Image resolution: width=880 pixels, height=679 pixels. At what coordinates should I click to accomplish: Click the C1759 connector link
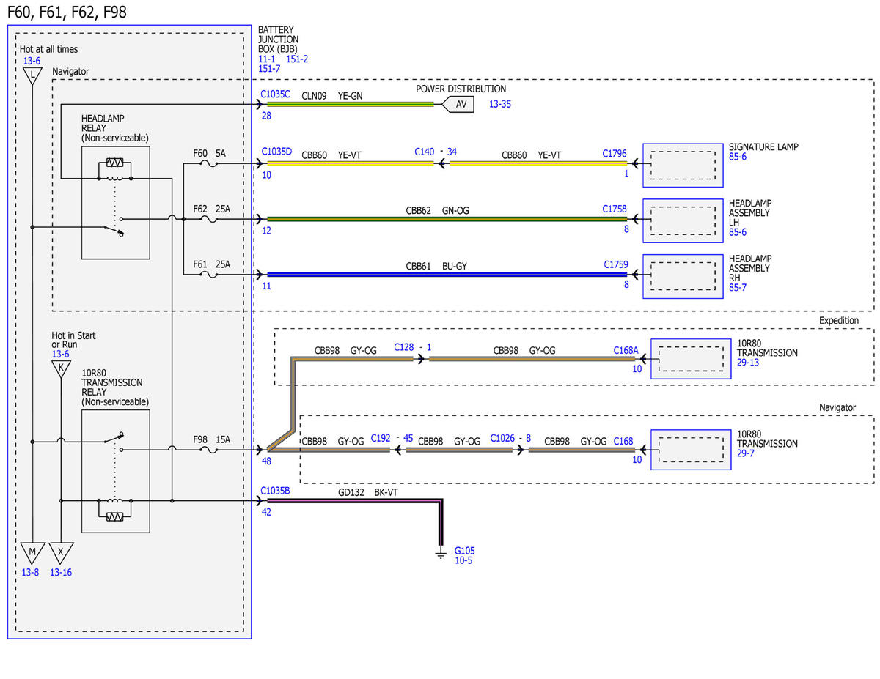click(x=616, y=264)
